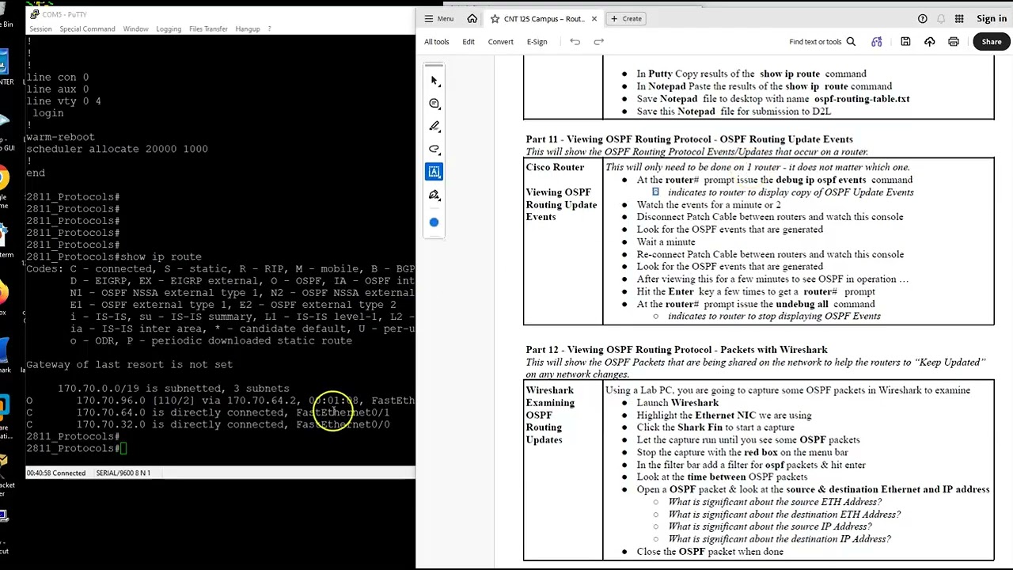
Task: Open PuTTY Files Transfer menu
Action: (x=208, y=29)
